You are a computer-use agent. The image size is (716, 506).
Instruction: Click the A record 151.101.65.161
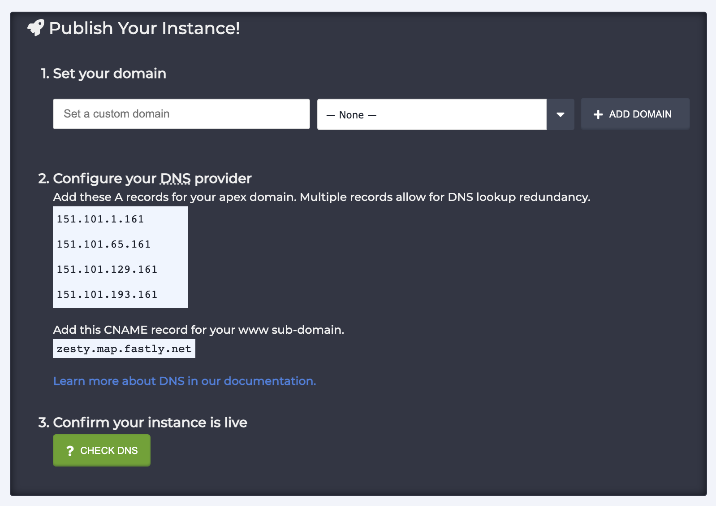click(104, 244)
